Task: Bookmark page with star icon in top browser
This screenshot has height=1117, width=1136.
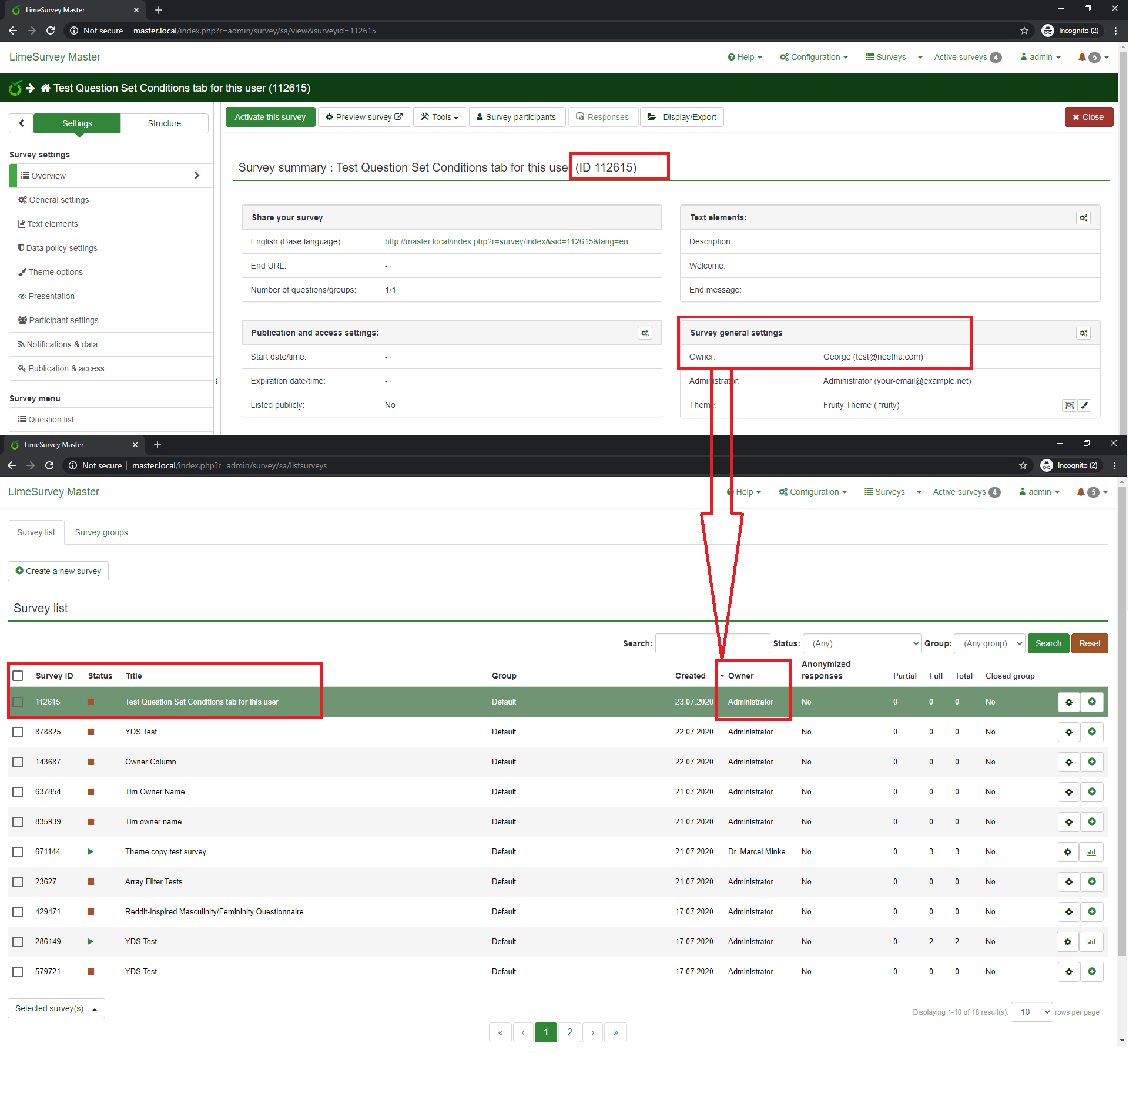Action: (1024, 31)
